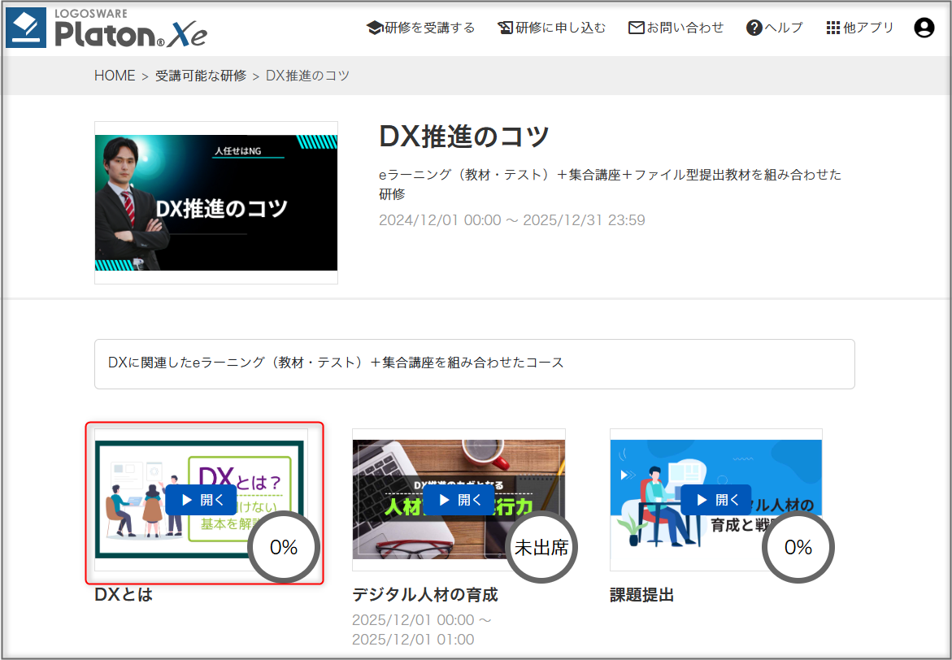Click the 未出席 status circle
This screenshot has width=952, height=660.
pos(541,547)
